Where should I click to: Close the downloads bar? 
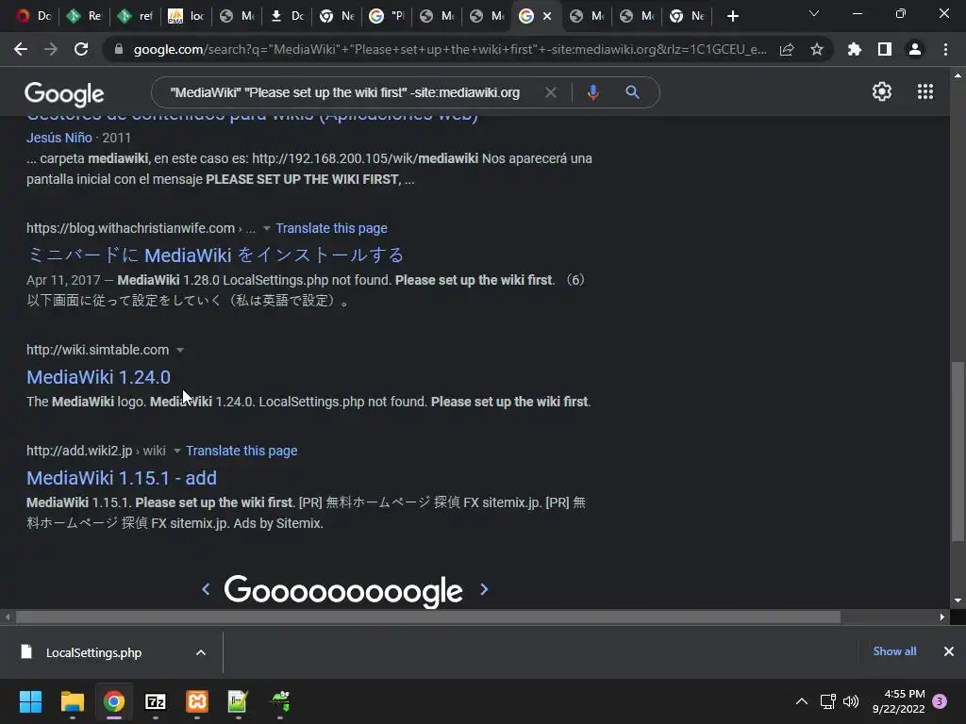[949, 651]
